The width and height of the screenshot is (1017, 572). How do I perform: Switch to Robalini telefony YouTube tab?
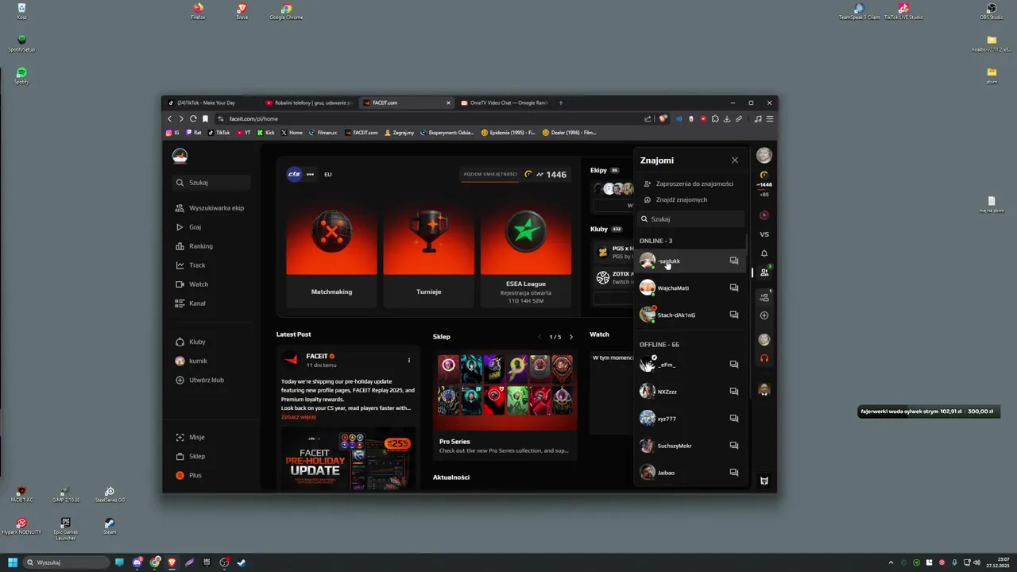point(309,102)
